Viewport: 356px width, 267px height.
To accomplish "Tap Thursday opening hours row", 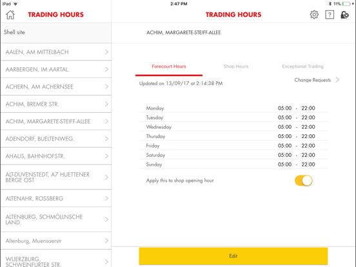I will 233,136.
